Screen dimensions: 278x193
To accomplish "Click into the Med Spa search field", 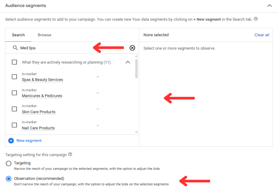I will click(x=72, y=48).
